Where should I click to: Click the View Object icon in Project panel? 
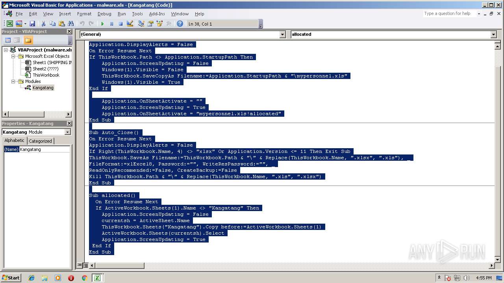point(17,40)
